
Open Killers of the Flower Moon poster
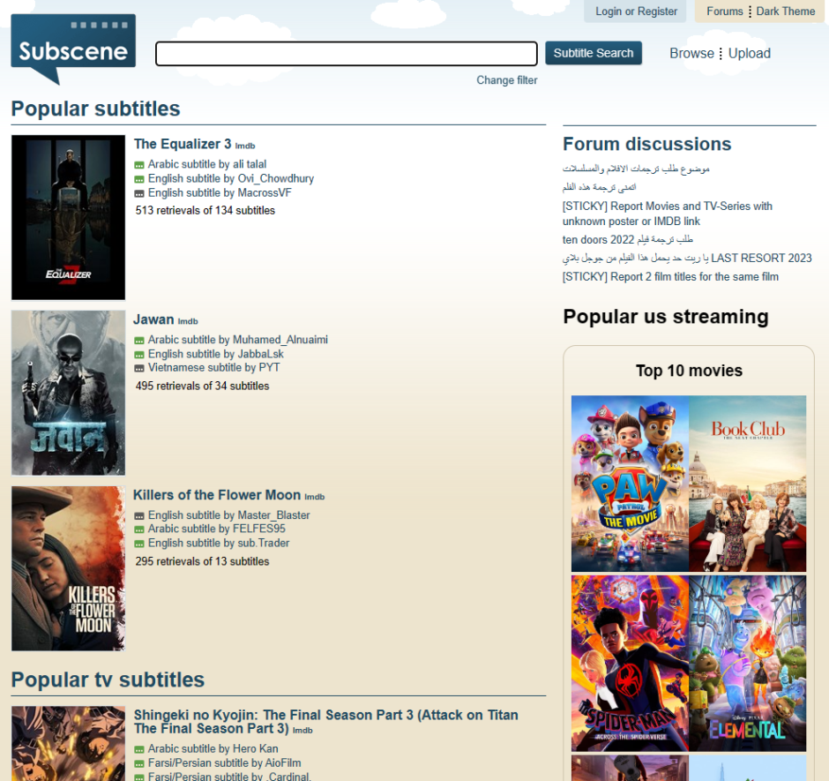pos(68,568)
